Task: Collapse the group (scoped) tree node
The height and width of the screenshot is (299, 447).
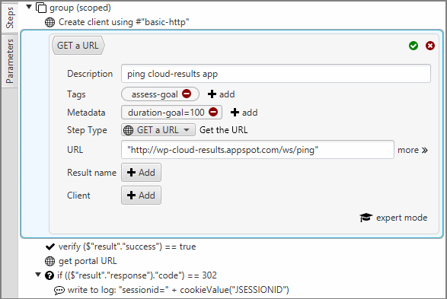Action: point(29,7)
